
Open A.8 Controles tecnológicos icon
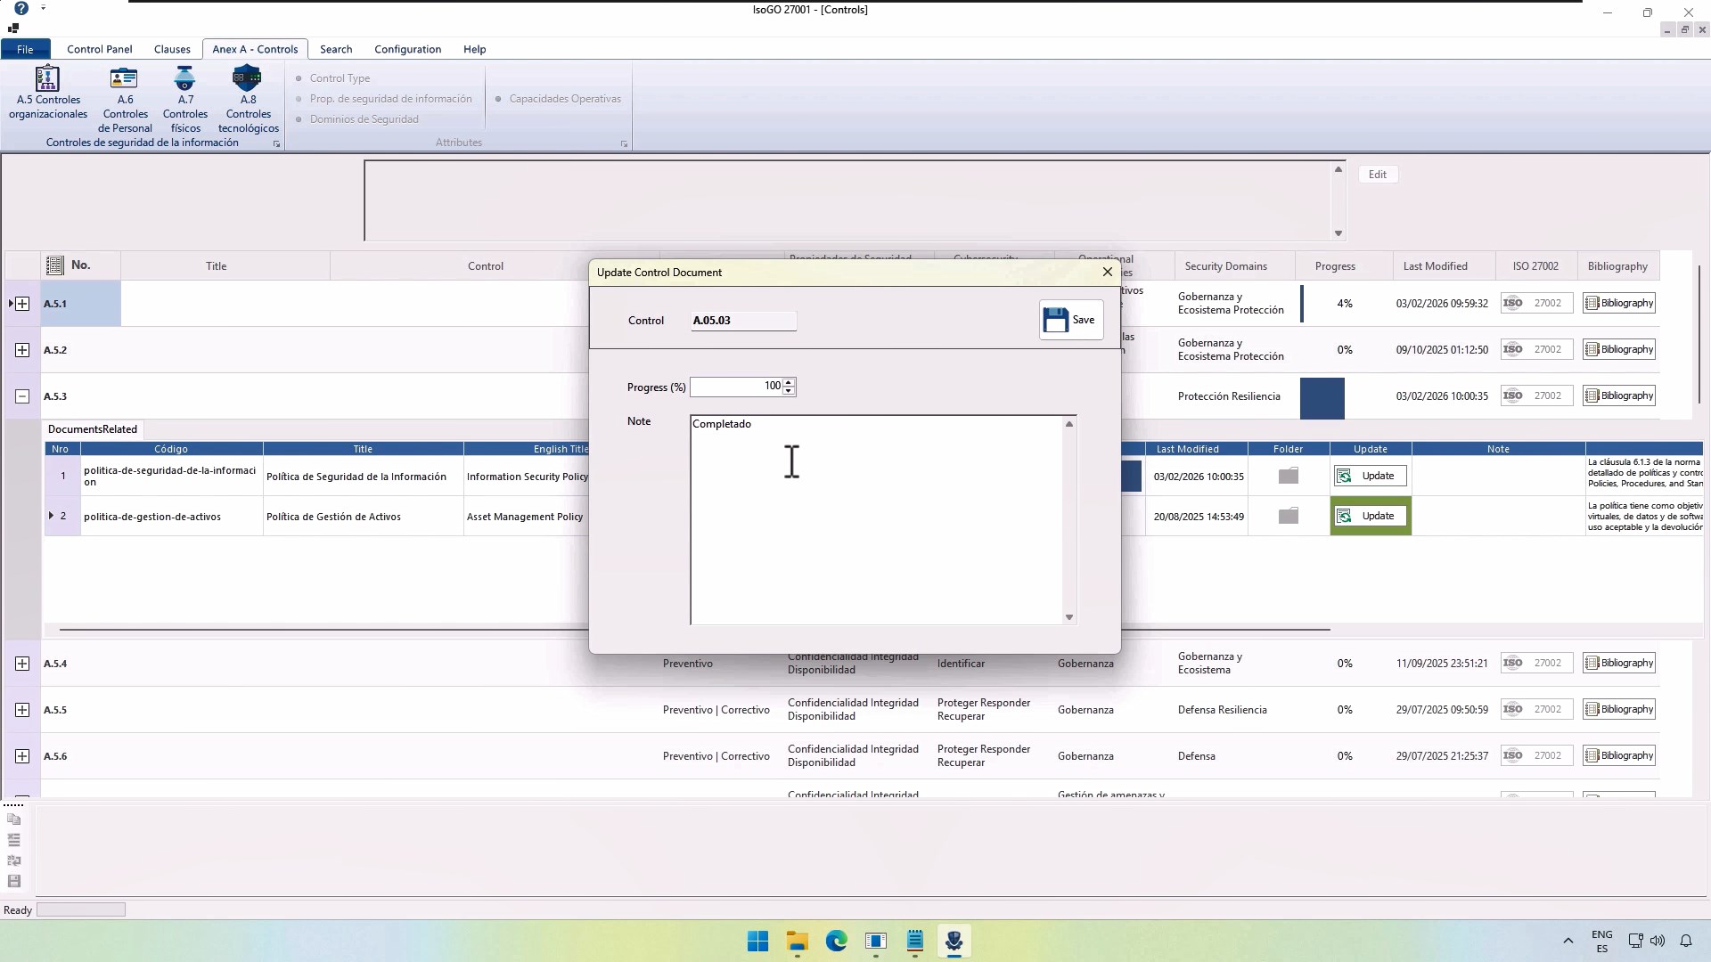249,99
